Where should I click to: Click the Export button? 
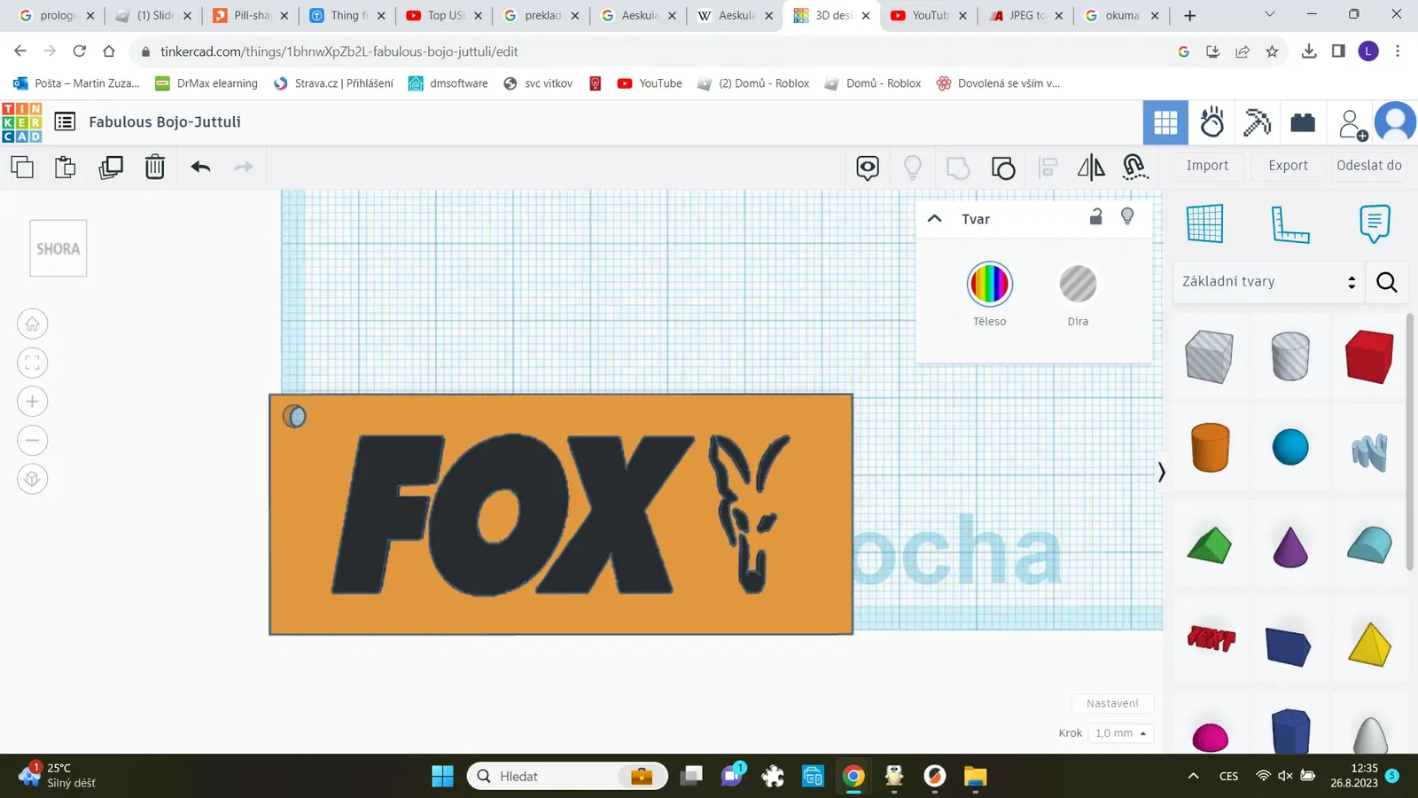coord(1288,166)
